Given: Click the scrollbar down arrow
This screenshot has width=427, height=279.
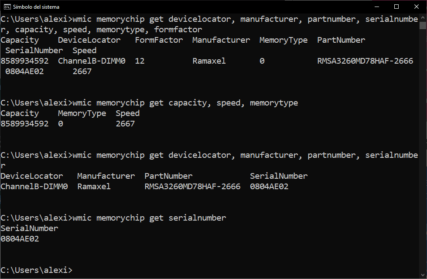Looking at the screenshot, I should [423, 275].
